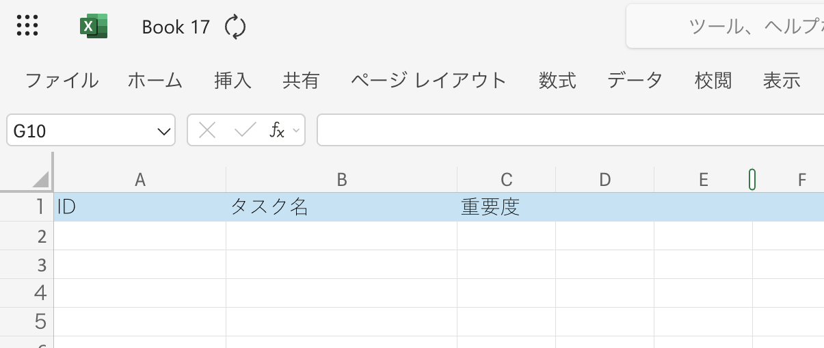Click the Book 17 file name
Image resolution: width=824 pixels, height=348 pixels.
coord(176,27)
